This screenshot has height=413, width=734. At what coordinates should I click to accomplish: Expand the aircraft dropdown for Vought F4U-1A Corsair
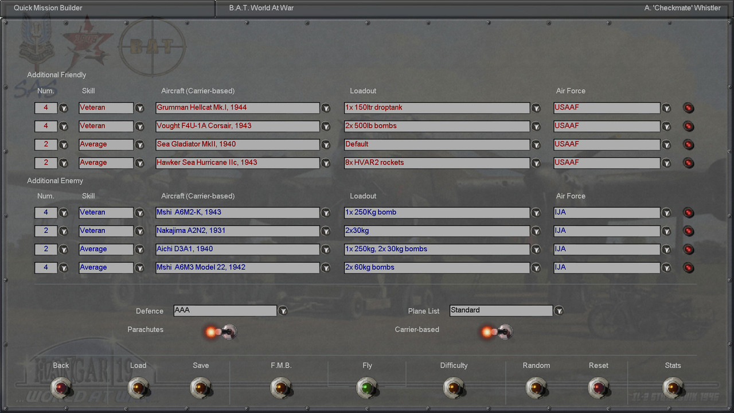pyautogui.click(x=326, y=126)
